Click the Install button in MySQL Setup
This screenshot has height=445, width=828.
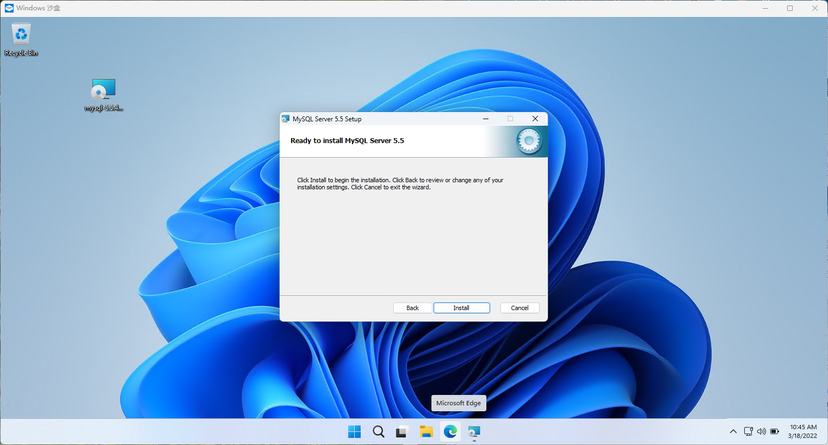[x=461, y=308]
